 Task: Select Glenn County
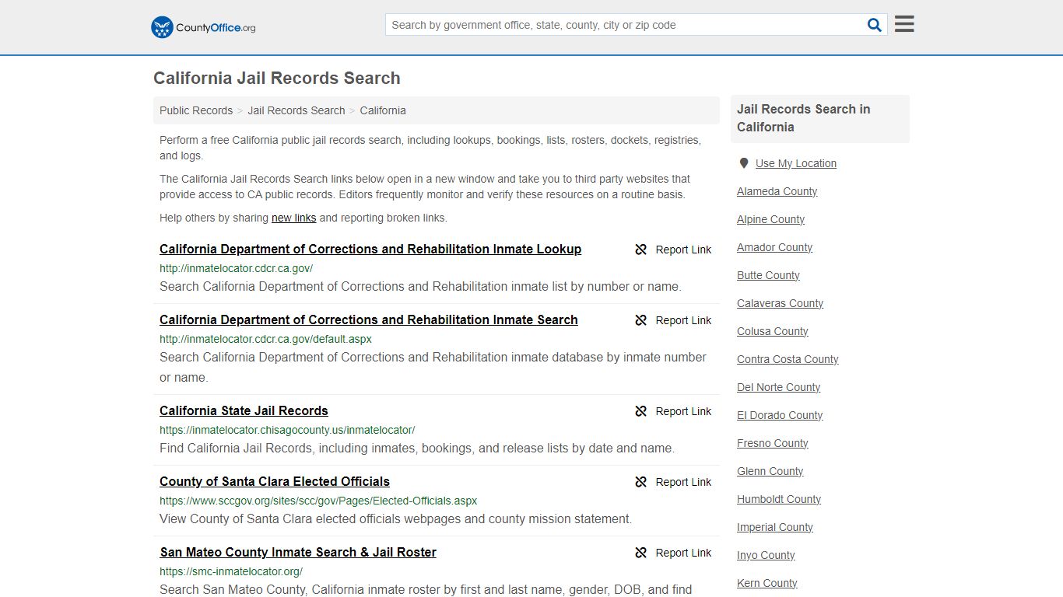(770, 471)
